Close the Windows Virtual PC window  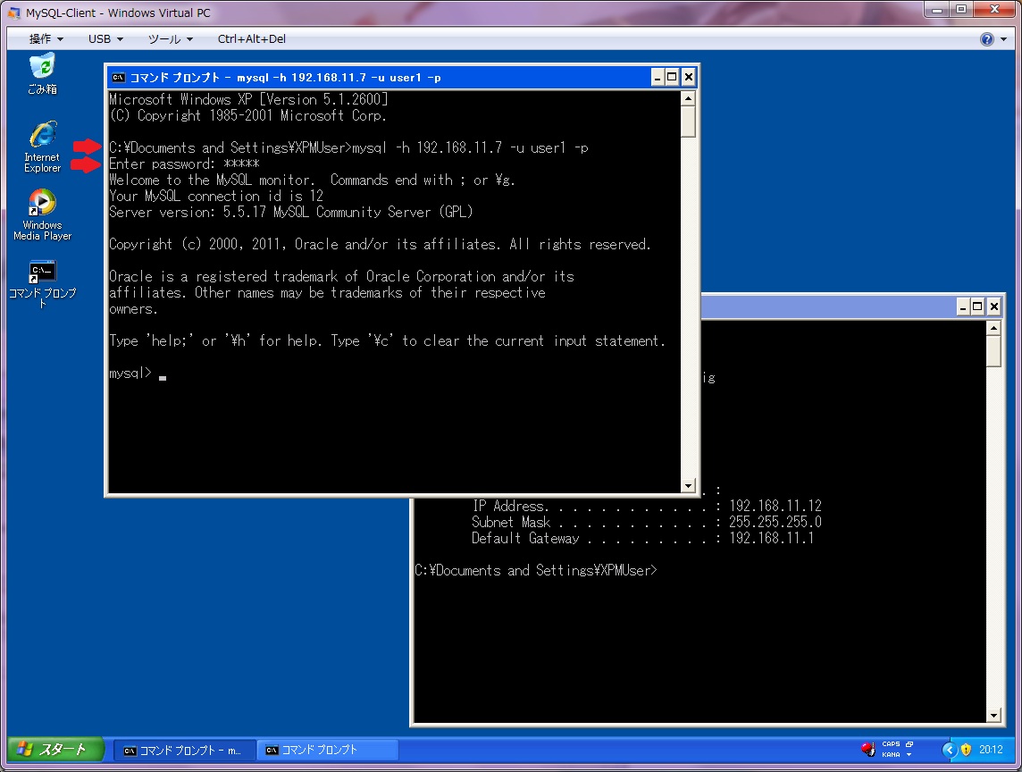(x=995, y=10)
